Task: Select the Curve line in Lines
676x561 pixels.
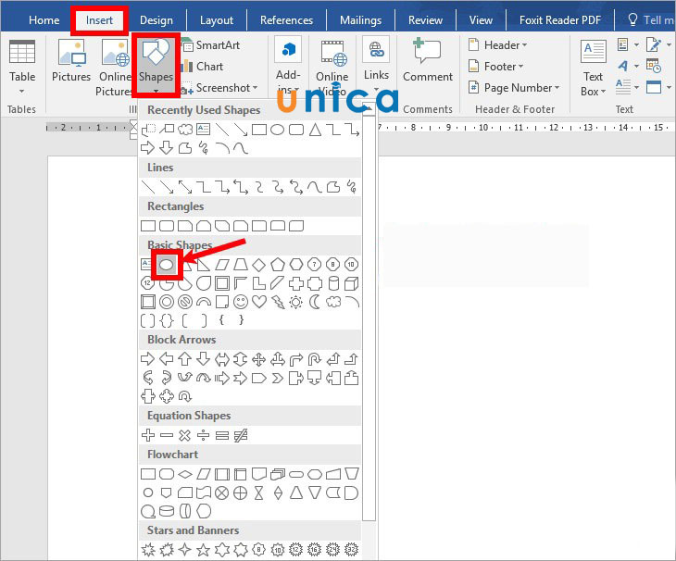Action: tap(314, 187)
